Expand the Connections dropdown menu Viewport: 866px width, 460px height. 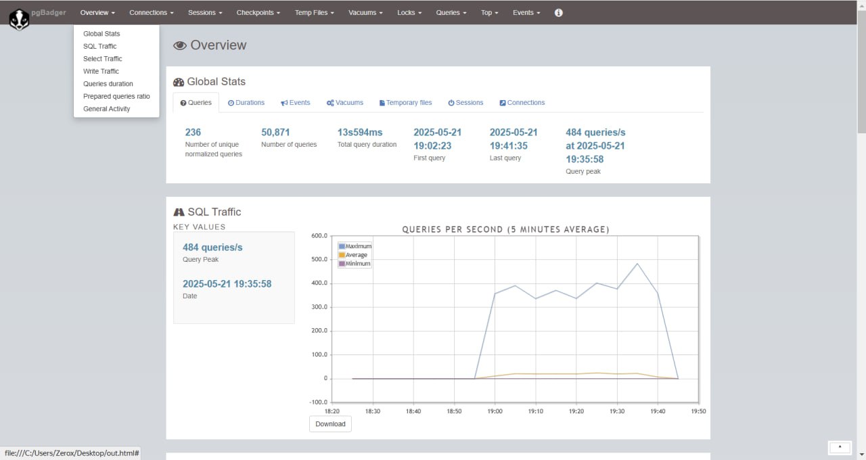(x=152, y=13)
